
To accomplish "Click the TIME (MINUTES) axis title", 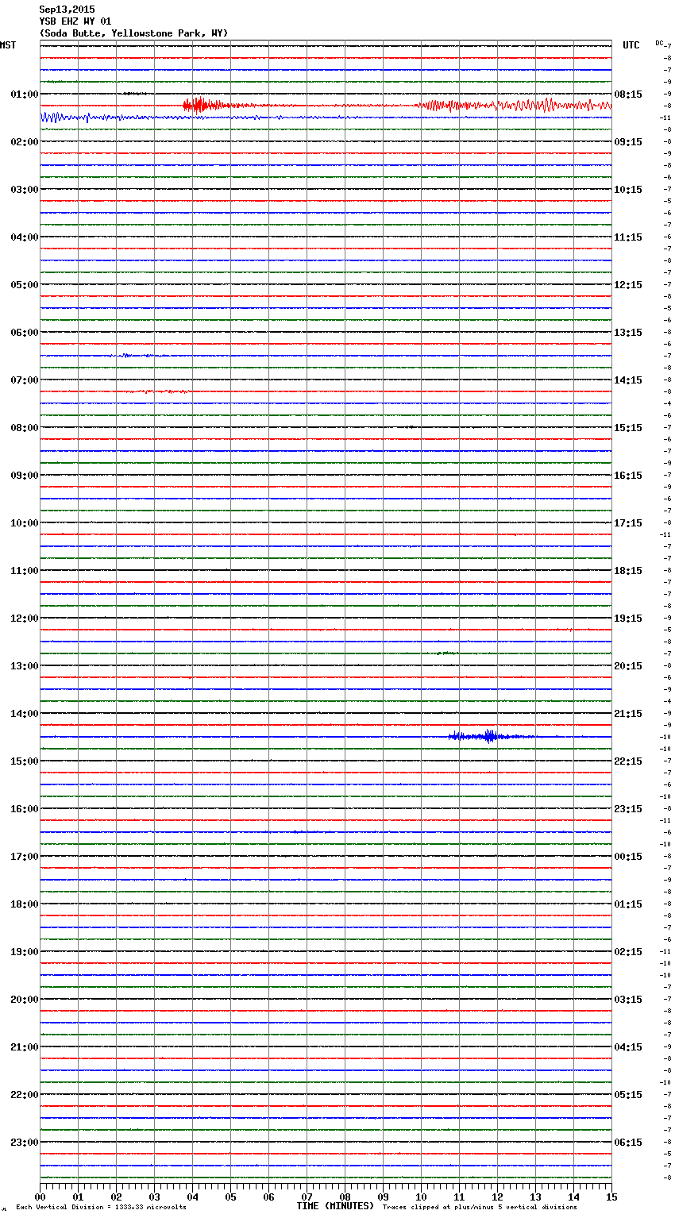I will [x=334, y=1206].
